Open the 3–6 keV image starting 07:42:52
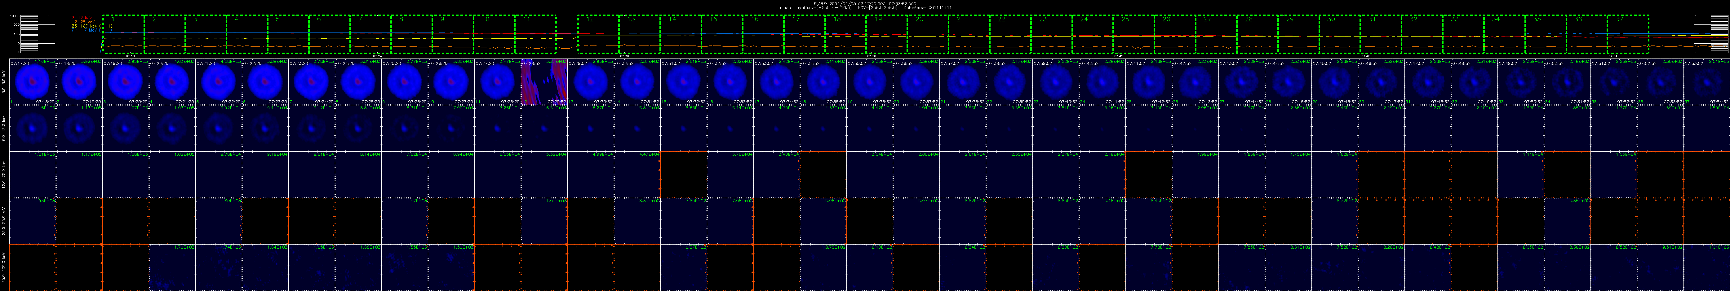 point(1195,82)
